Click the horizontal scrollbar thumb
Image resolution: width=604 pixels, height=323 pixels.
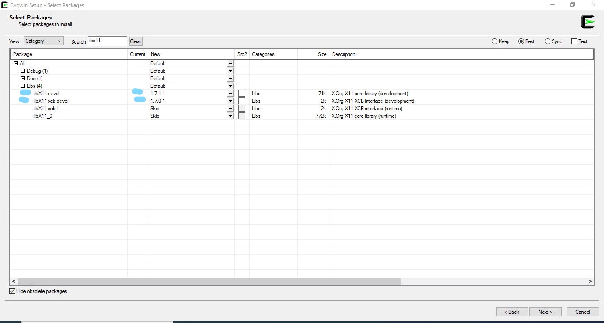click(209, 281)
